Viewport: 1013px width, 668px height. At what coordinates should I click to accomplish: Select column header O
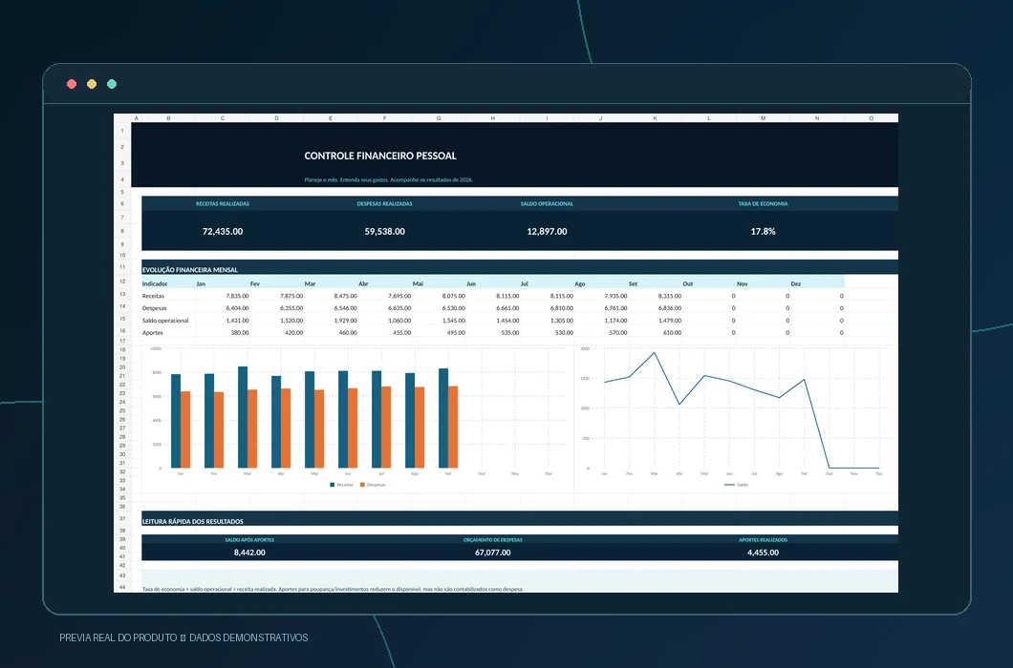(x=871, y=118)
